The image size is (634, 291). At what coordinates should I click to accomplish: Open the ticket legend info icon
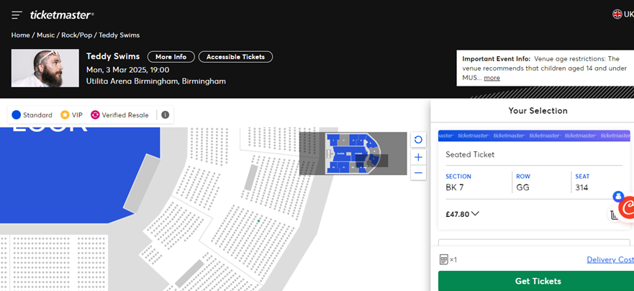click(165, 115)
